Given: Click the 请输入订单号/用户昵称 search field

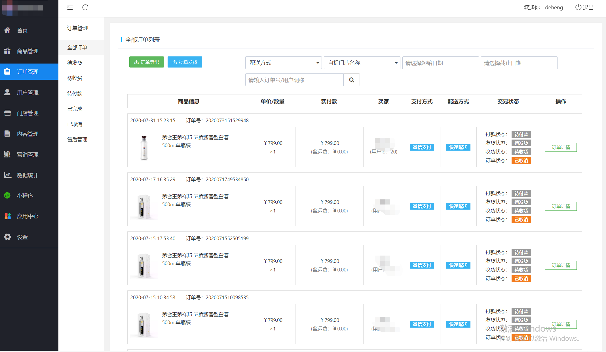Looking at the screenshot, I should [x=294, y=80].
